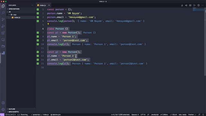Open the Explorer view in activity bar
Viewport: 206px width, 116px height.
[3, 6]
